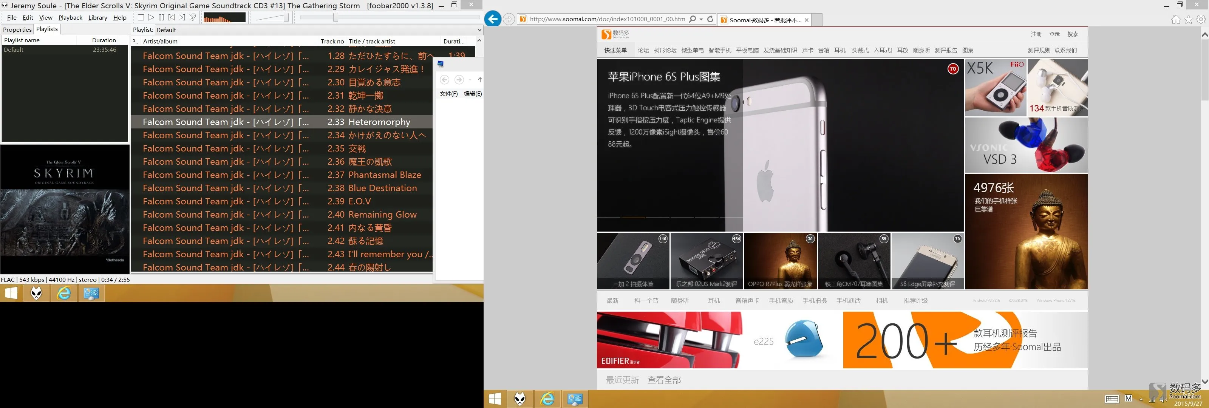The image size is (1209, 408).
Task: Open the File menu in foobar2000
Action: click(x=12, y=17)
